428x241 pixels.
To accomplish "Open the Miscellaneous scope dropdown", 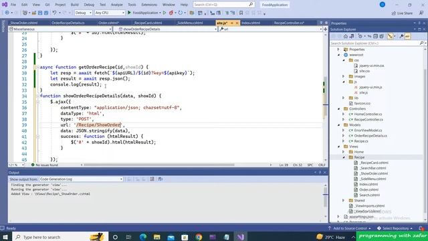I will (60, 29).
